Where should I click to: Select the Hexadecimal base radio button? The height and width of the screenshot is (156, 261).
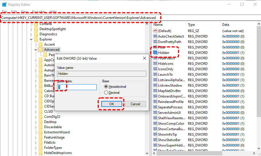[106, 87]
